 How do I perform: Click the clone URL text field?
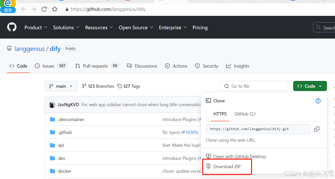258,129
